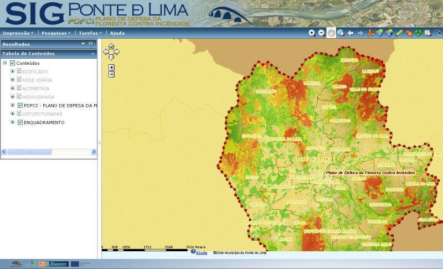Toggle the ENQUADRAMENTO layer checkbox
The image size is (443, 269).
(x=20, y=122)
